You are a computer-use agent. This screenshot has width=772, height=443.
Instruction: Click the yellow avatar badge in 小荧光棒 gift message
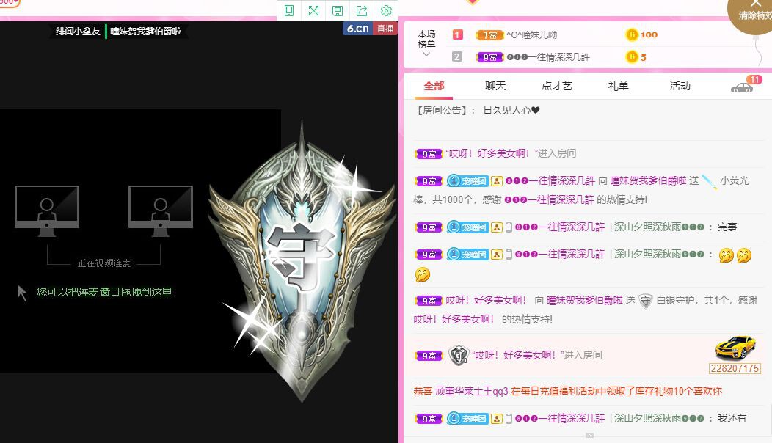pos(497,181)
